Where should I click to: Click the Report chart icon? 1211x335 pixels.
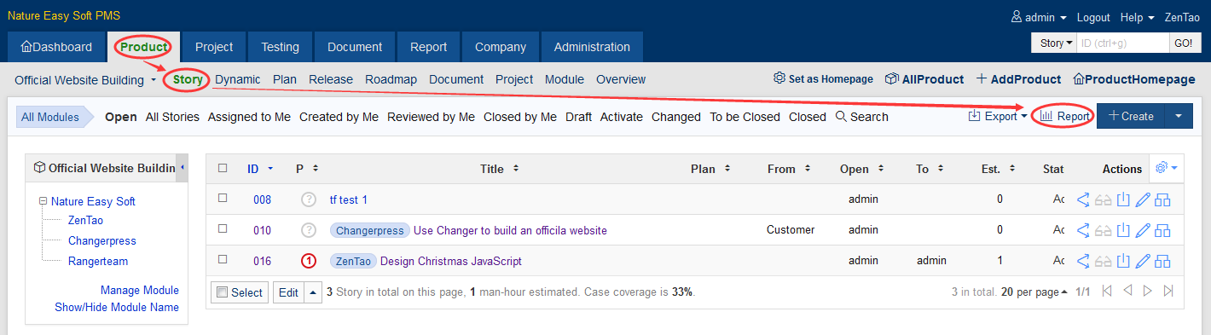pos(1046,117)
